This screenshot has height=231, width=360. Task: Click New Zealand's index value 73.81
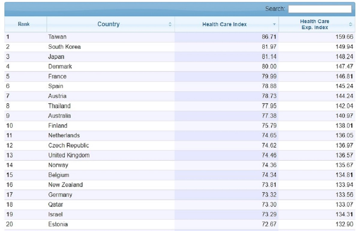[x=269, y=185]
